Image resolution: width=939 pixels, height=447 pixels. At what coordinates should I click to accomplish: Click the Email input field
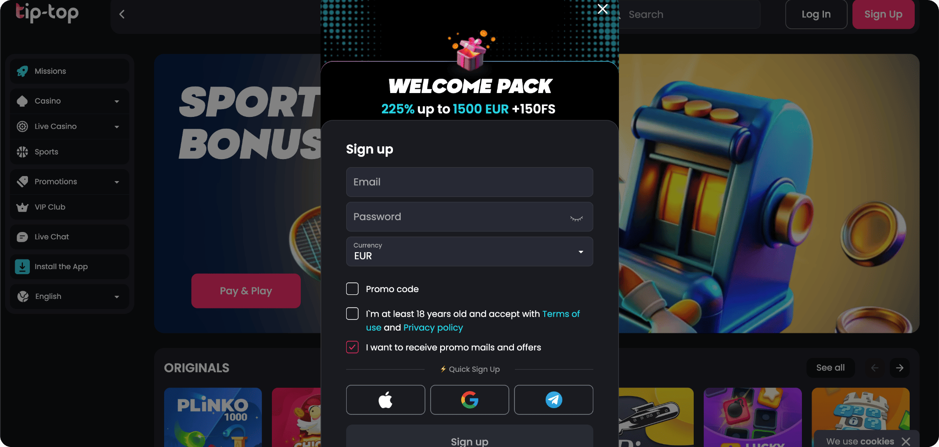[x=469, y=182]
